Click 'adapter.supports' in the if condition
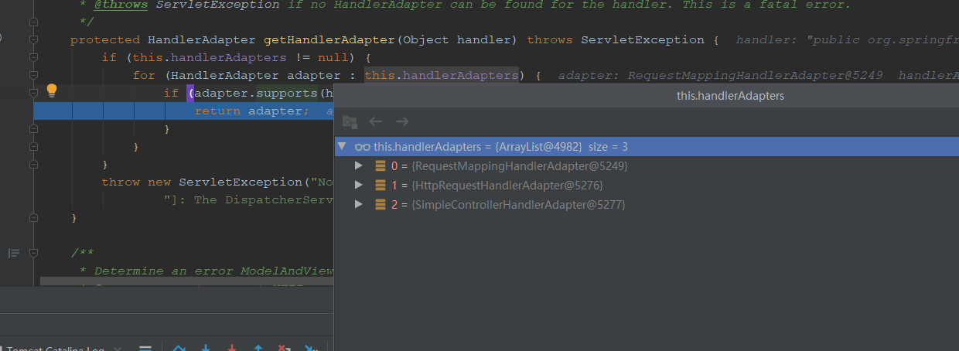Viewport: 959px width, 351px height. tap(255, 93)
